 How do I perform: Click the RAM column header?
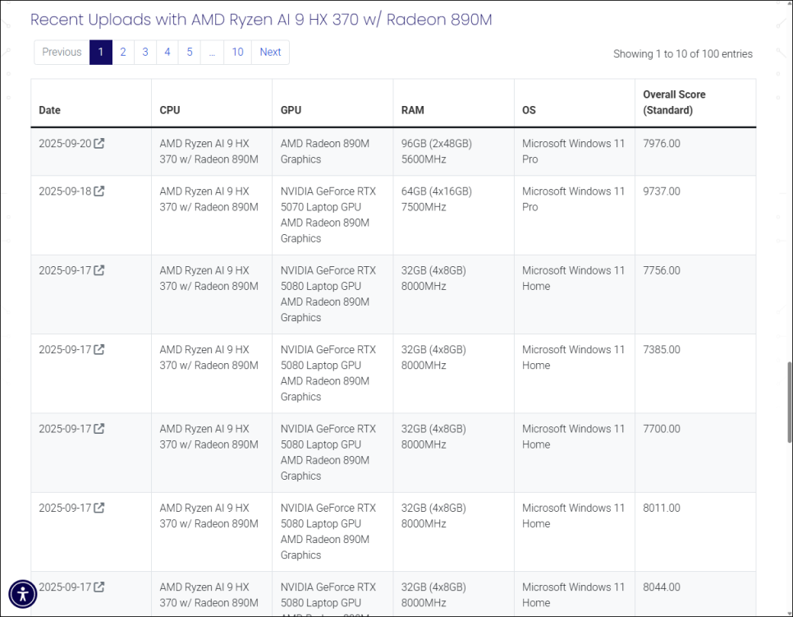tap(413, 110)
